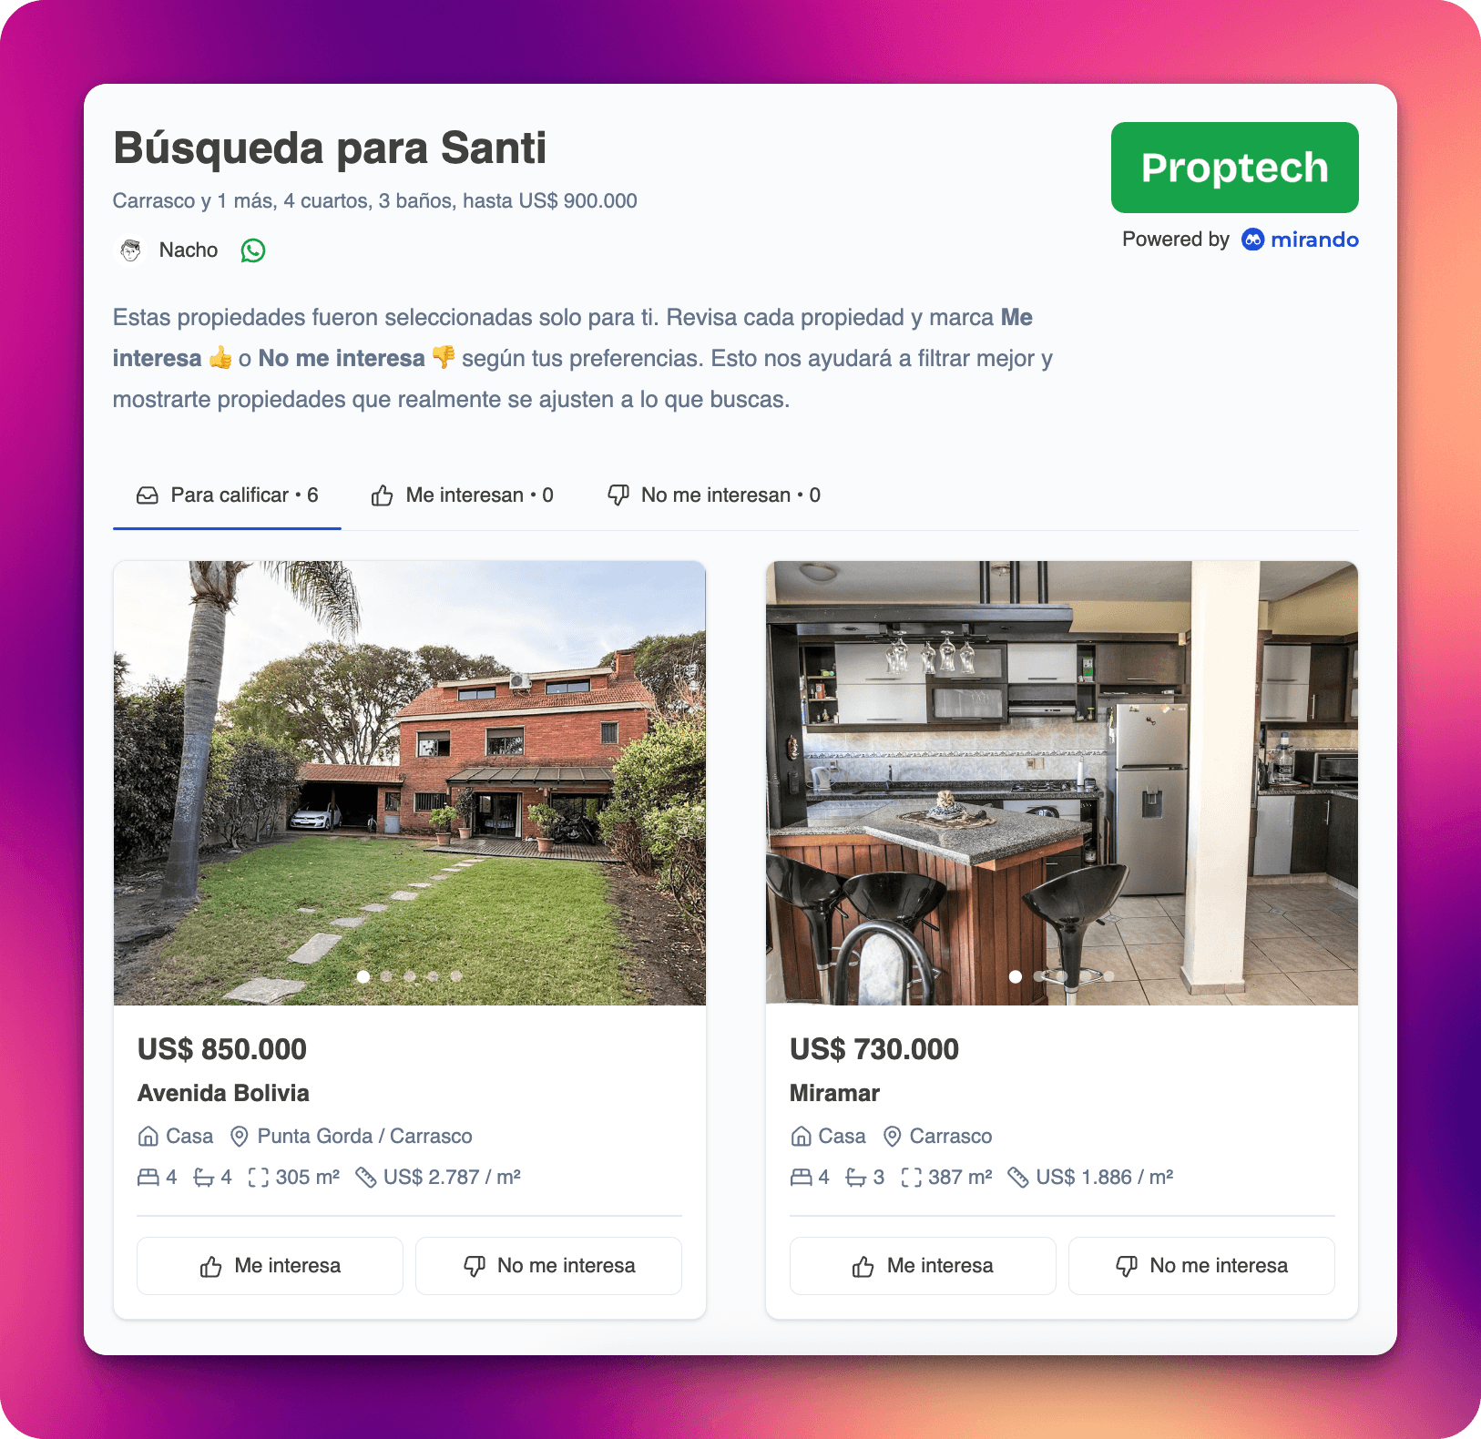
Task: Mark Avenida Bolivia as Me interesa
Action: pos(270,1266)
